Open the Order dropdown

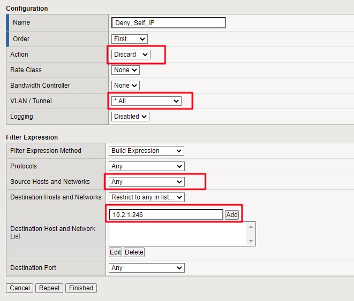click(x=129, y=39)
